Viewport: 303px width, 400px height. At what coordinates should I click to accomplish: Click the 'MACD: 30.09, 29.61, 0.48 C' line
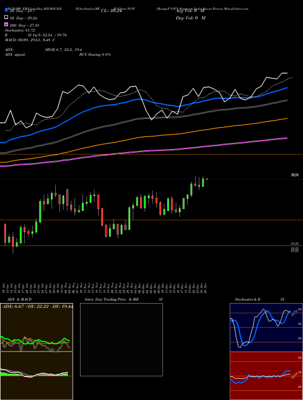[x=30, y=40]
